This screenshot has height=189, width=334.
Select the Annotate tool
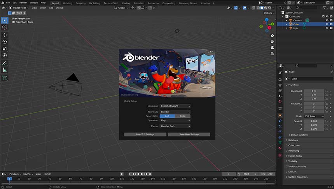(5, 63)
